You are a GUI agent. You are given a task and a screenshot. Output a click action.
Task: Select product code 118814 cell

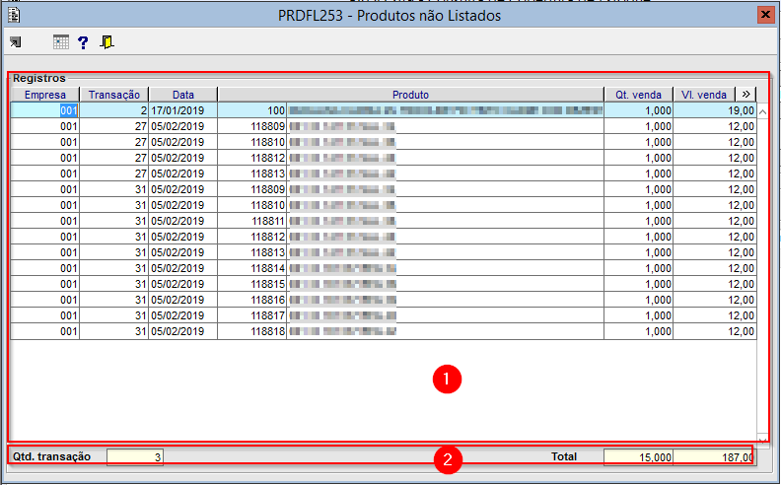(252, 268)
